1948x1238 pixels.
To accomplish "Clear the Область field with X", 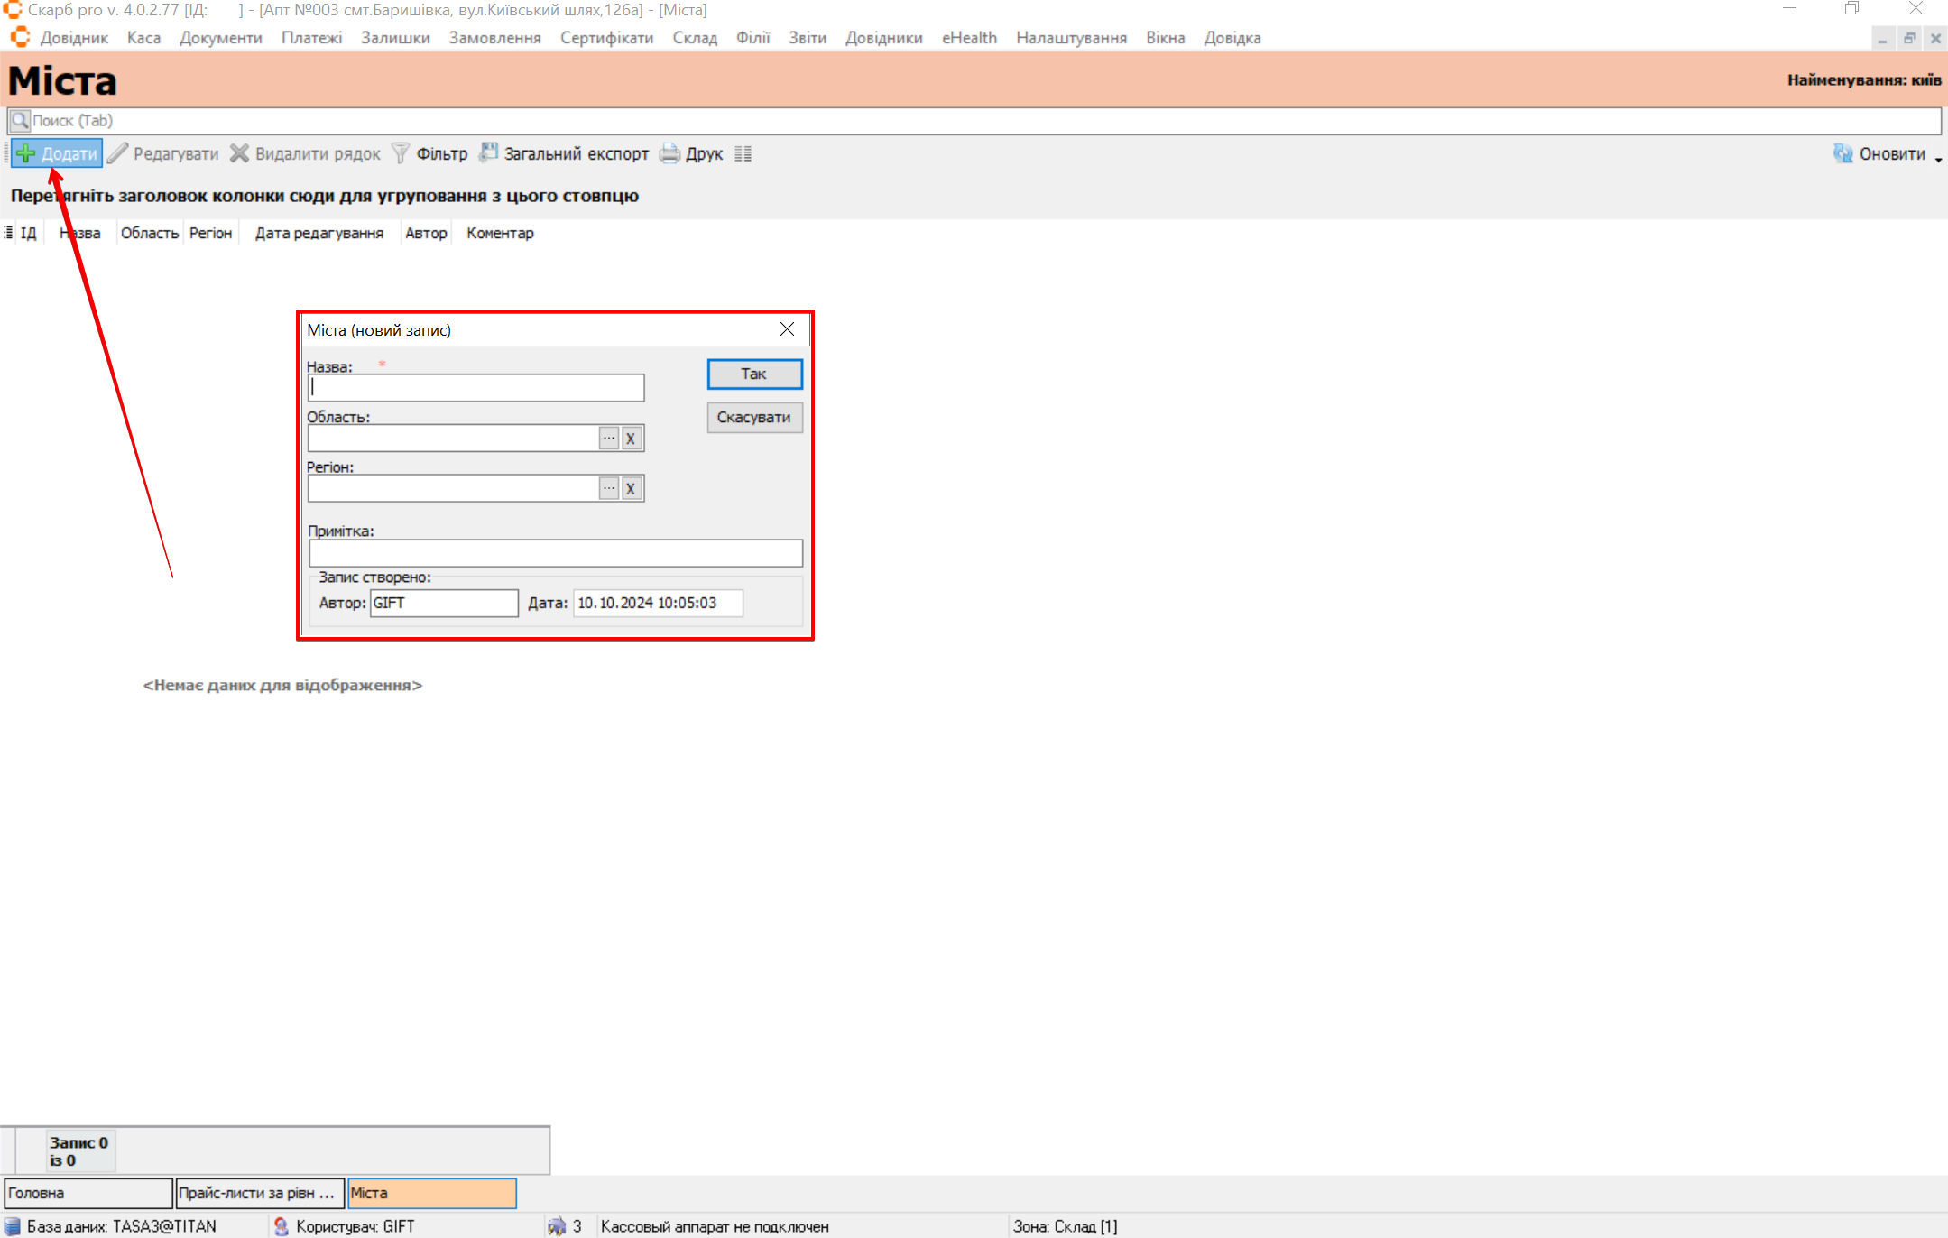I will [631, 439].
